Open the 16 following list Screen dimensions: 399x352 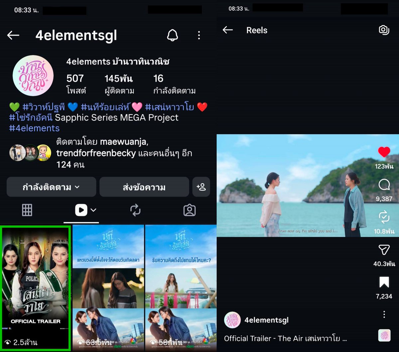click(x=174, y=84)
